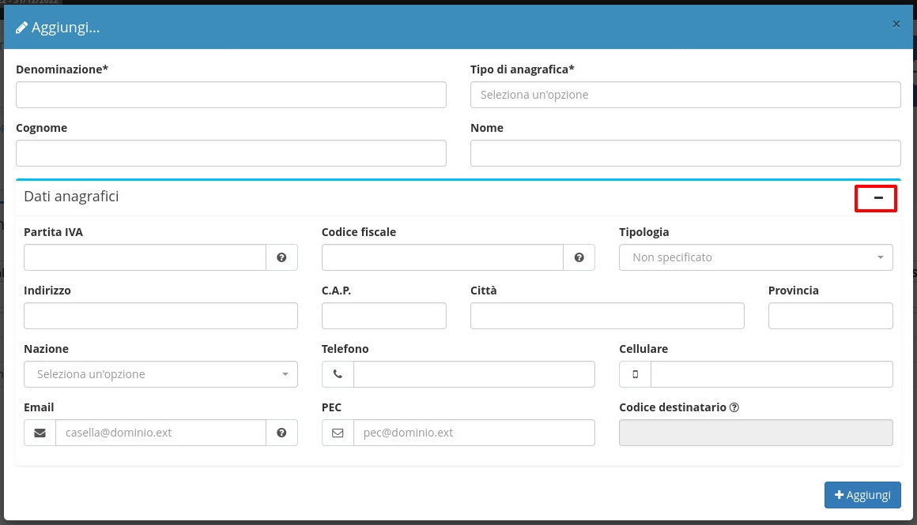Open the Tipo di anagrafica selector

pyautogui.click(x=685, y=95)
